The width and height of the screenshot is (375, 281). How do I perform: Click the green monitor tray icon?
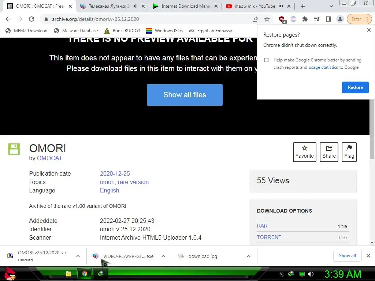pos(302,274)
